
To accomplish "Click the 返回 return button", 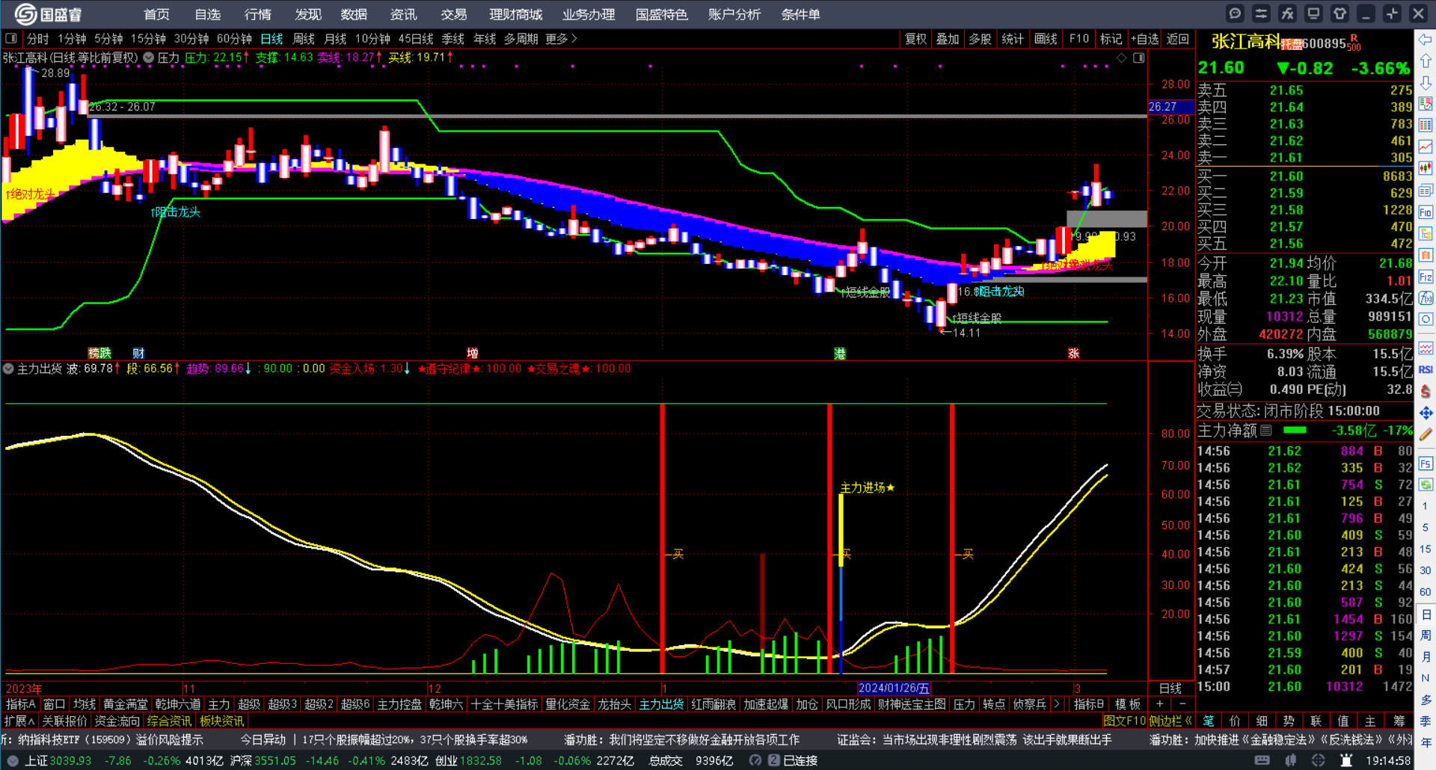I will (x=1178, y=39).
